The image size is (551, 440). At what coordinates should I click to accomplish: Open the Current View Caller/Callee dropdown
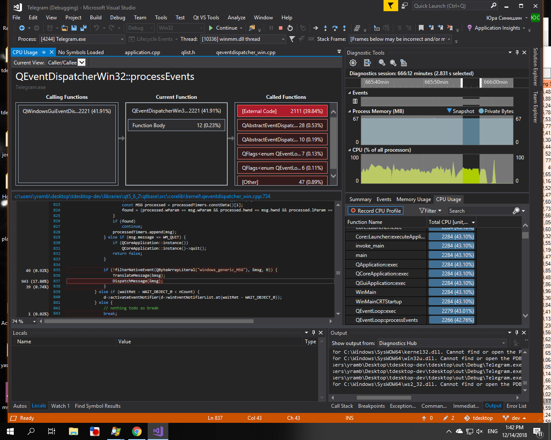(x=82, y=62)
